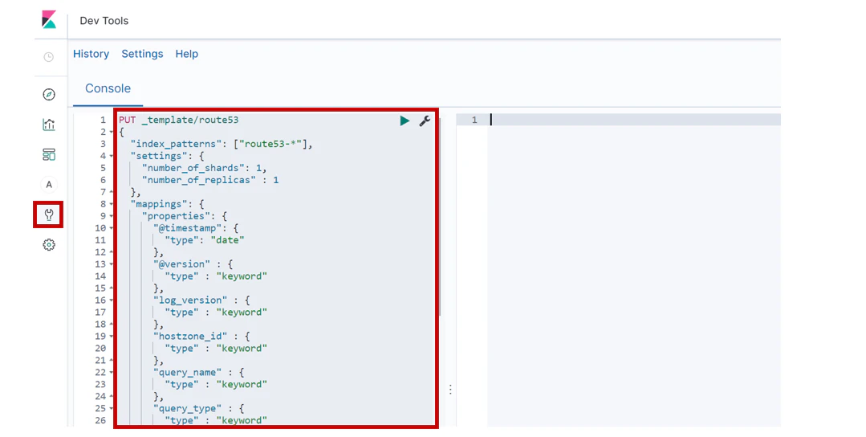Click the "query_name" text
Viewport: 866px width, 437px height.
pos(188,373)
